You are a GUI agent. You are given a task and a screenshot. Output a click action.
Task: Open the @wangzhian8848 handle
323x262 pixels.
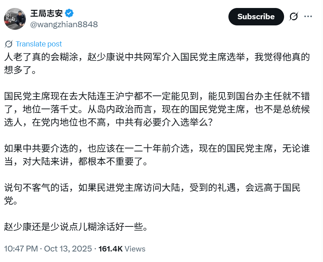tap(64, 24)
